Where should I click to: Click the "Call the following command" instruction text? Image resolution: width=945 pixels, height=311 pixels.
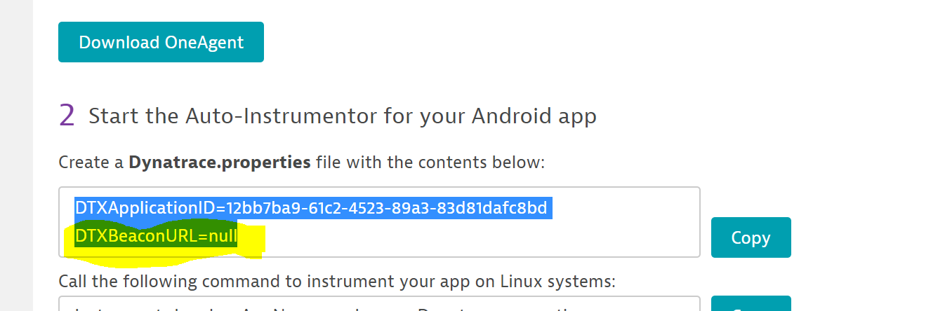[337, 282]
